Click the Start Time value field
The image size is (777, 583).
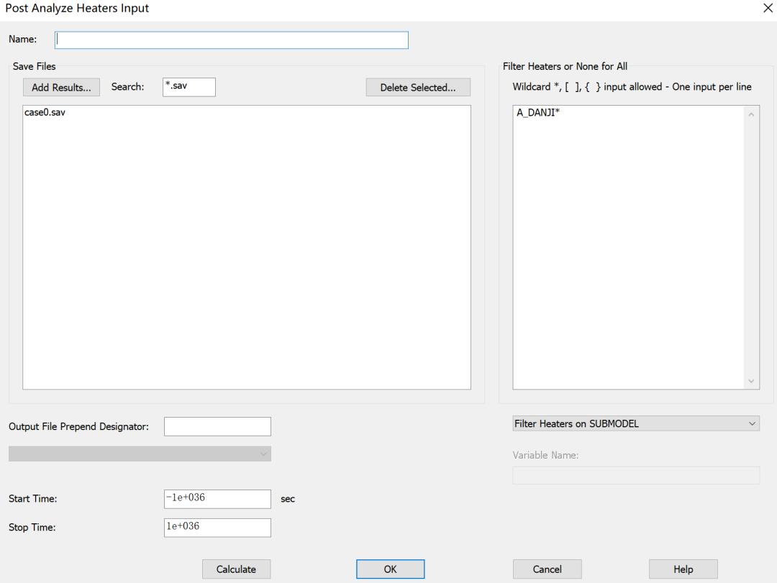pyautogui.click(x=217, y=499)
